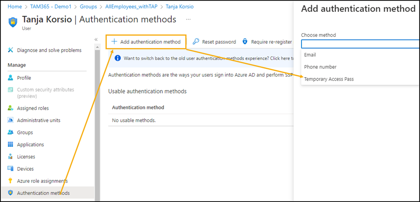The height and width of the screenshot is (202, 420).
Task: Click the Require re-register shield icon
Action: click(245, 42)
